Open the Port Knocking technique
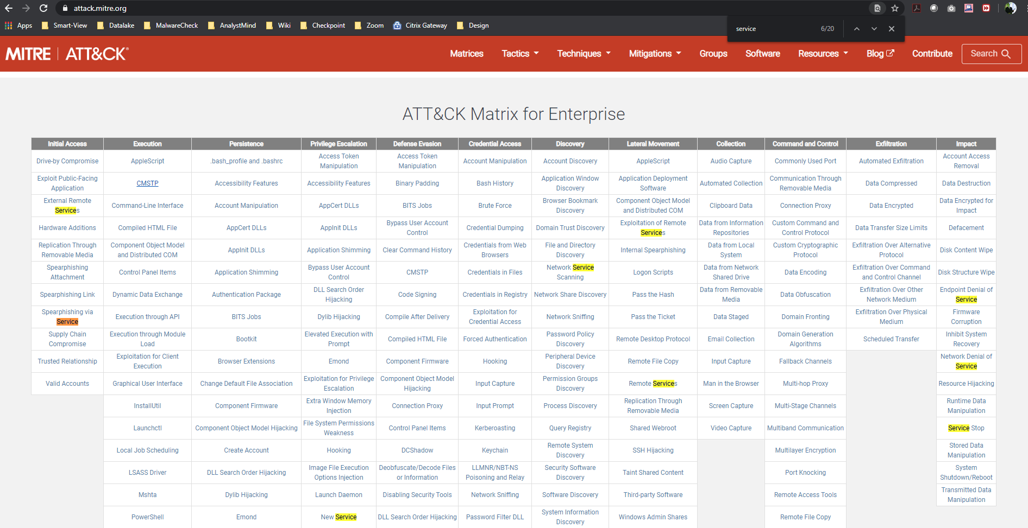This screenshot has width=1028, height=528. point(805,473)
